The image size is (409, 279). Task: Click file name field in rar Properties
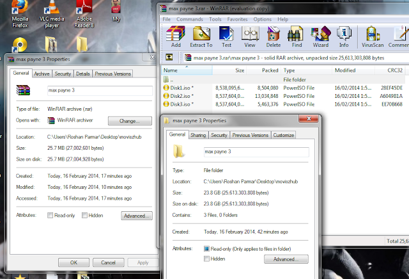tap(100, 90)
